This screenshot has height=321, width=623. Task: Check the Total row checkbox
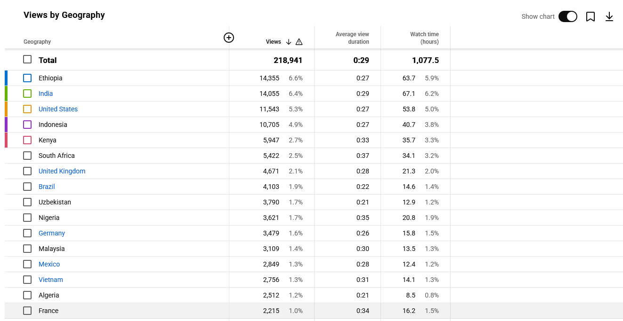(x=27, y=60)
